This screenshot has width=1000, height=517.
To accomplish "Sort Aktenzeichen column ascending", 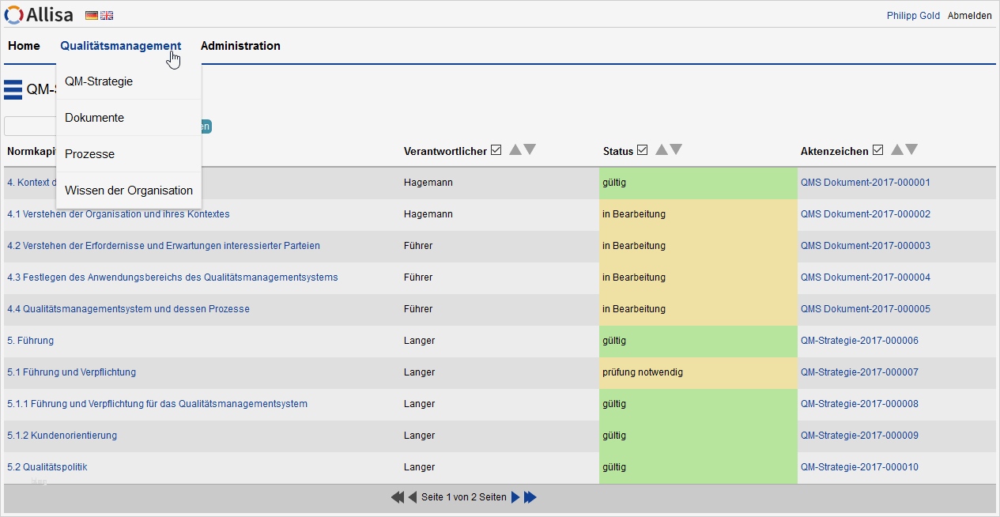I will click(x=897, y=149).
